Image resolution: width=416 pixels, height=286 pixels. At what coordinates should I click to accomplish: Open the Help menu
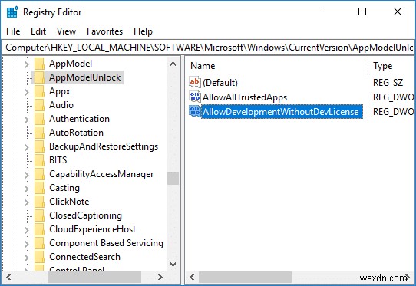coord(143,31)
